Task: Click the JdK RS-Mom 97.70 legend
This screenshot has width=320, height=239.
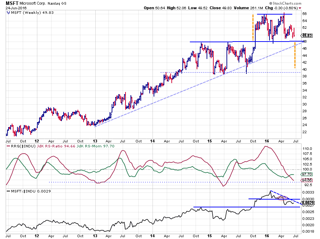Action: [96, 146]
